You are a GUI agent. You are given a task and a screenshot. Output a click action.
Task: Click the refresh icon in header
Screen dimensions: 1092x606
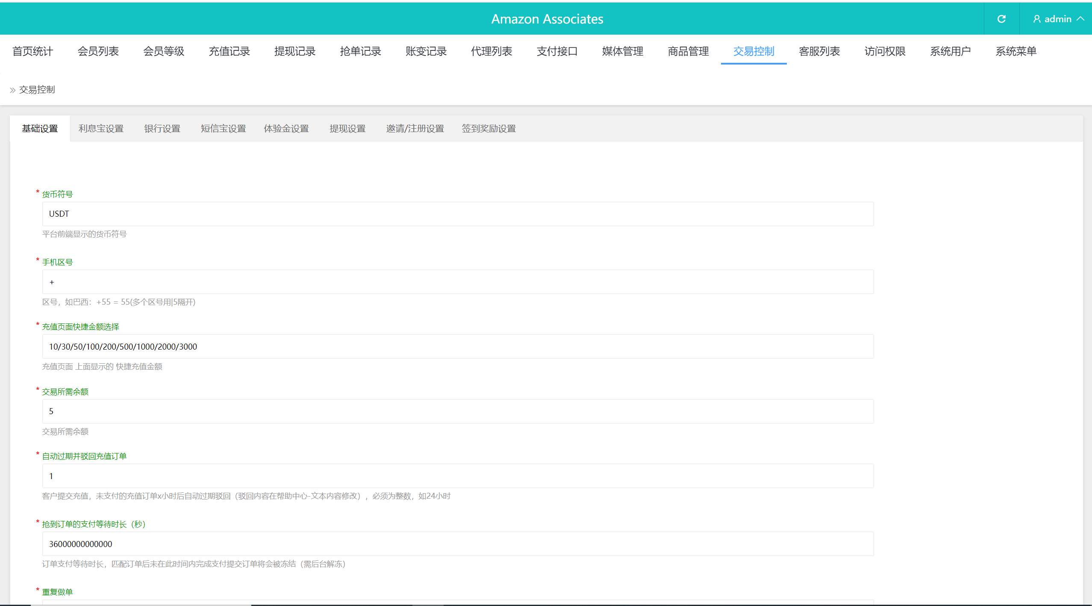click(x=1001, y=19)
